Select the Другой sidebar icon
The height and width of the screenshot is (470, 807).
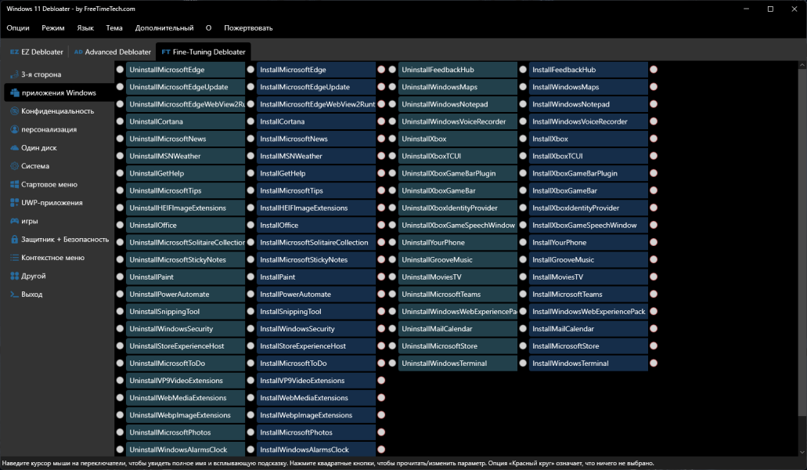[x=14, y=276]
